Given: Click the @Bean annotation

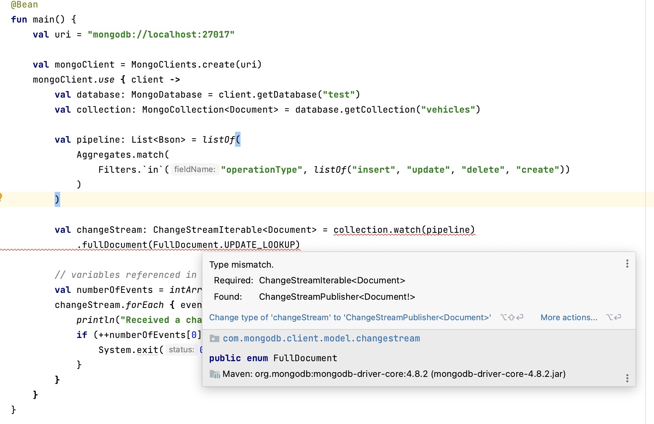Looking at the screenshot, I should click(24, 5).
